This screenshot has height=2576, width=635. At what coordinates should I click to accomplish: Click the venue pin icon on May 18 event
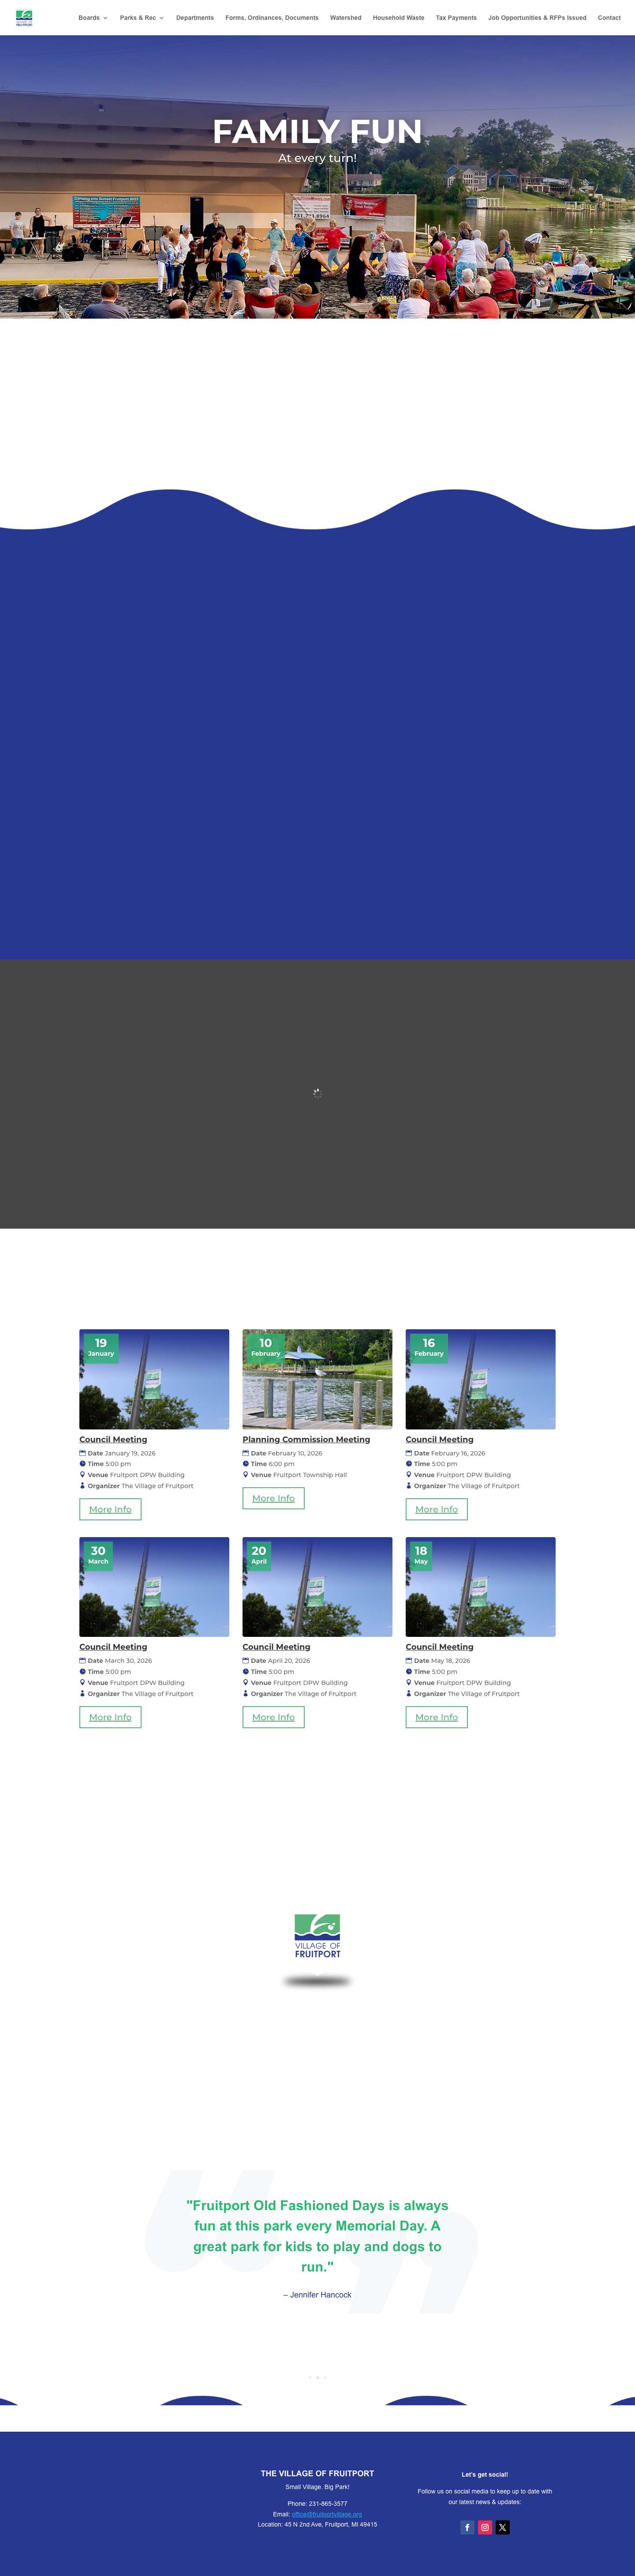408,1683
